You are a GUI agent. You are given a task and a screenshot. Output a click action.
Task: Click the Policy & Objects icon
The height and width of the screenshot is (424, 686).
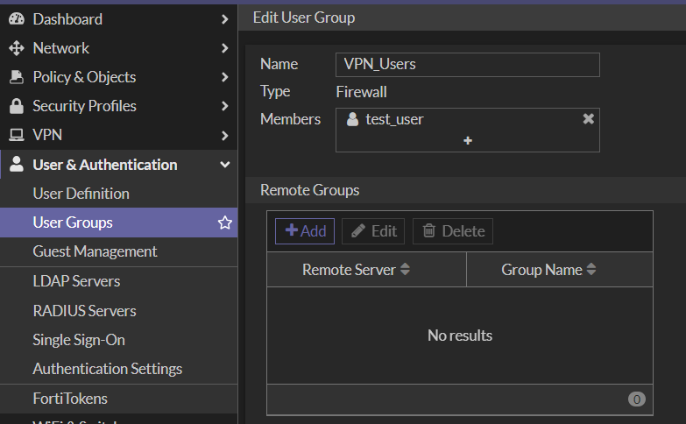(16, 77)
